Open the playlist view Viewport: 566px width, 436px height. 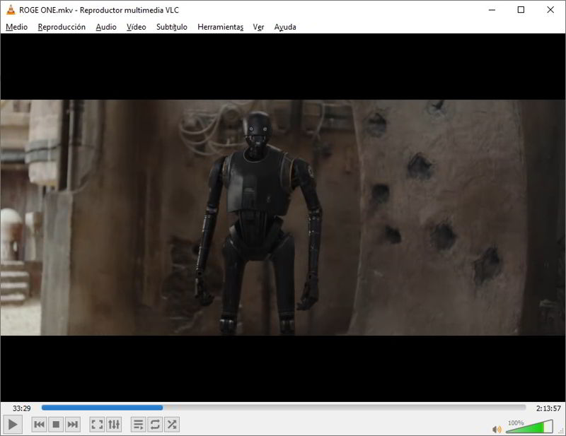[x=138, y=424]
